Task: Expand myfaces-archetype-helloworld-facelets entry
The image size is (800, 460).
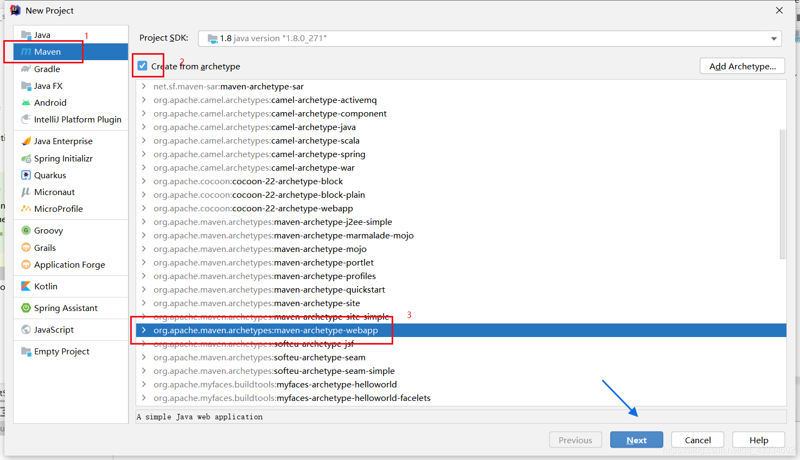Action: coord(144,398)
